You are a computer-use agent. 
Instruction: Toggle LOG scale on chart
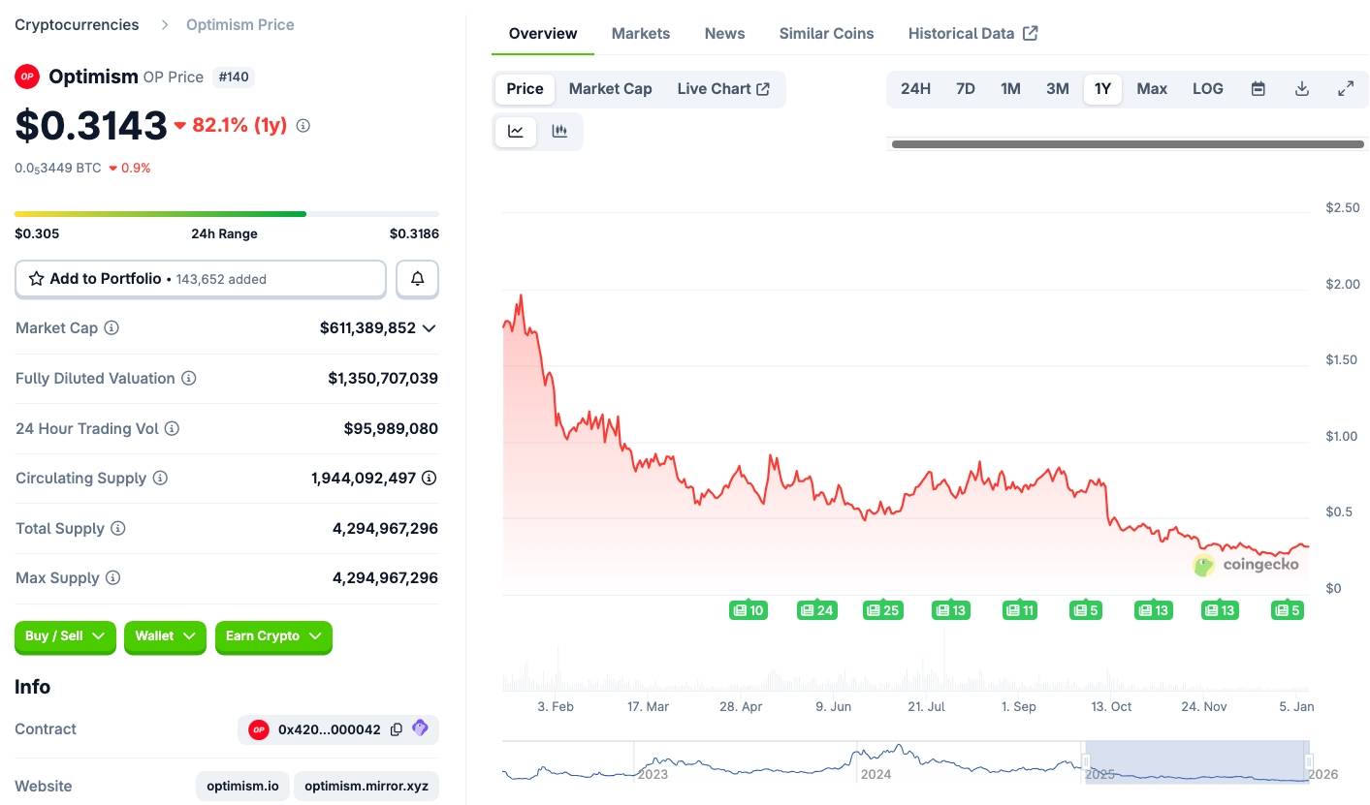coord(1207,89)
